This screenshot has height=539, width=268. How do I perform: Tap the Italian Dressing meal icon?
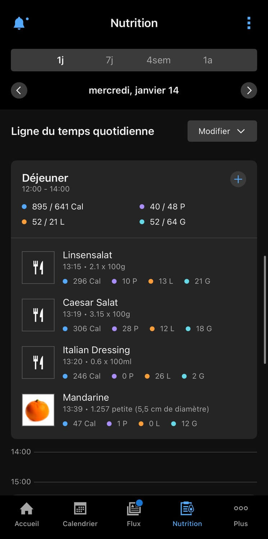coord(38,363)
